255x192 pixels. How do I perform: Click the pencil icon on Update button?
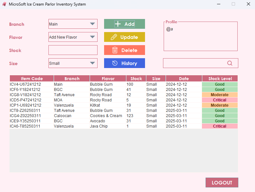click(114, 37)
